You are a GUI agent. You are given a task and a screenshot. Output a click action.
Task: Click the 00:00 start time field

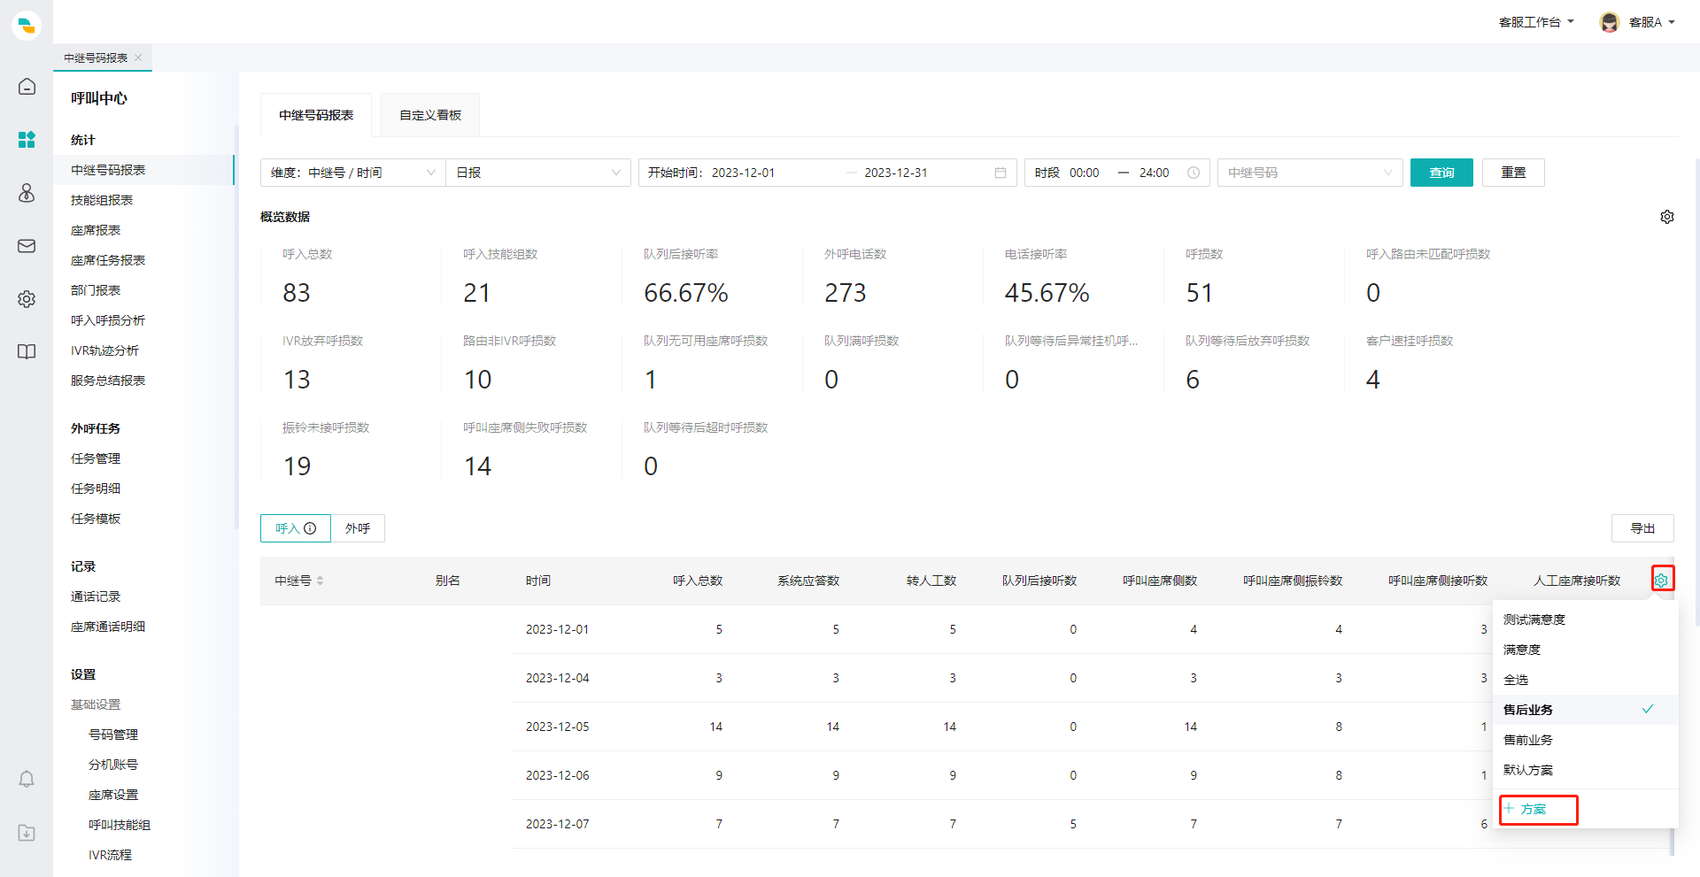1084,173
